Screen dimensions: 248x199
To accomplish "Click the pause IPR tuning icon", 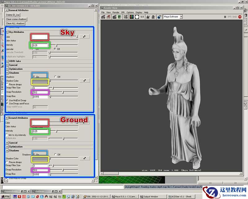I will coord(224,17).
